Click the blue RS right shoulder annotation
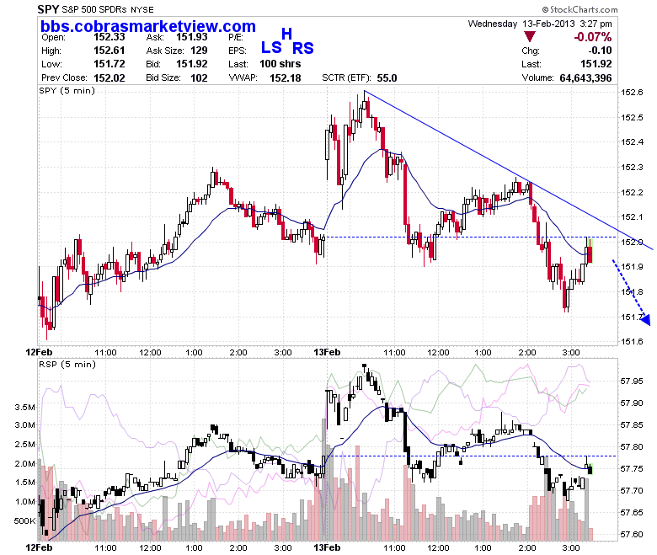657x555 pixels. 303,48
